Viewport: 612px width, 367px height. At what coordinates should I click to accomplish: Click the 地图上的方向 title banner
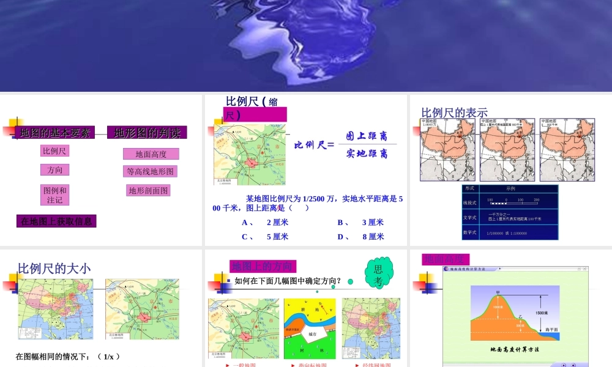[x=263, y=266]
